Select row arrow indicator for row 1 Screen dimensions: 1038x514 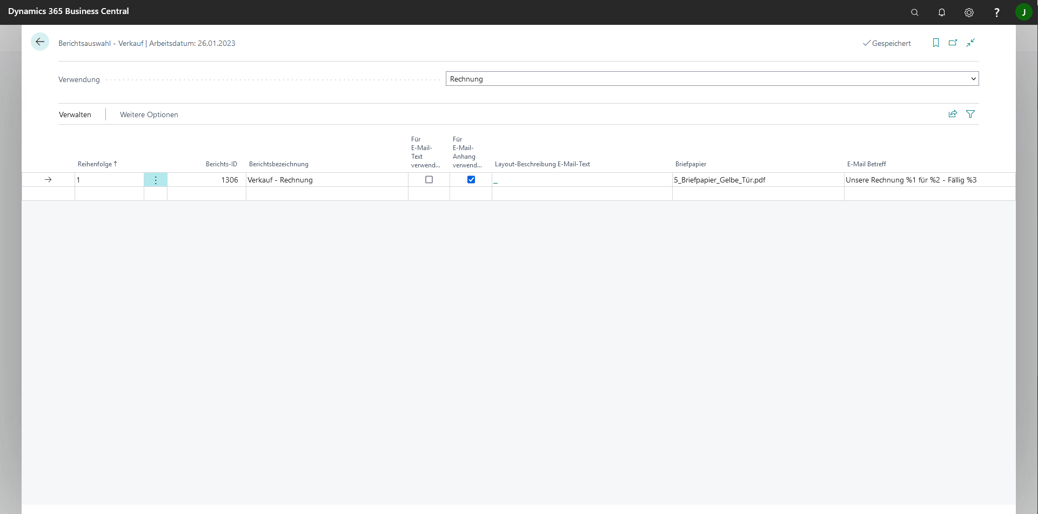coord(48,180)
